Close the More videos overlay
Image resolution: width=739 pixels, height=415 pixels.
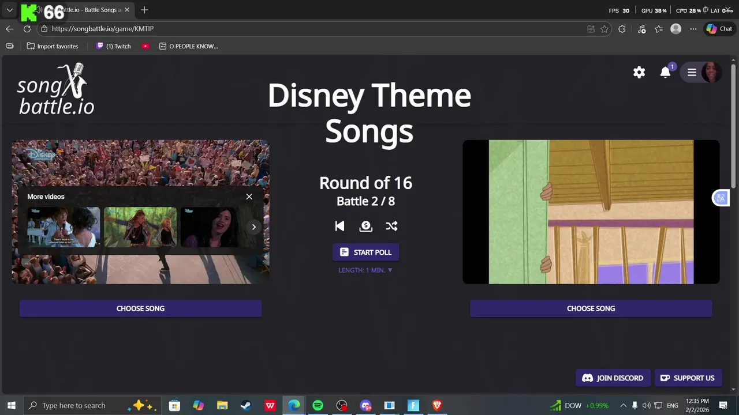coord(249,197)
